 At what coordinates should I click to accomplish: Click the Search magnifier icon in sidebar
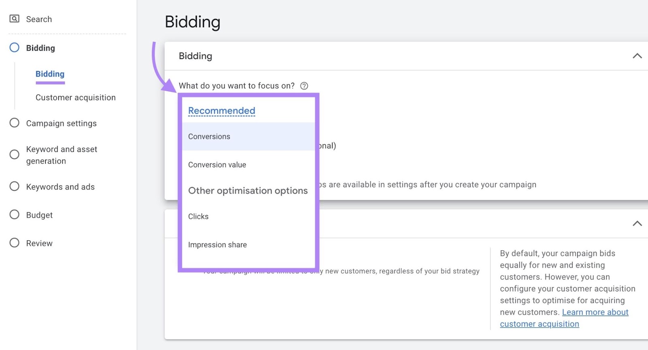click(15, 19)
